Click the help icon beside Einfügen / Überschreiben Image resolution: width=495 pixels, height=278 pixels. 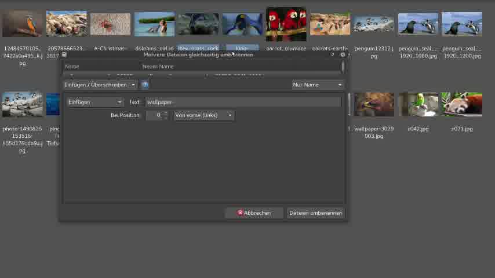145,85
